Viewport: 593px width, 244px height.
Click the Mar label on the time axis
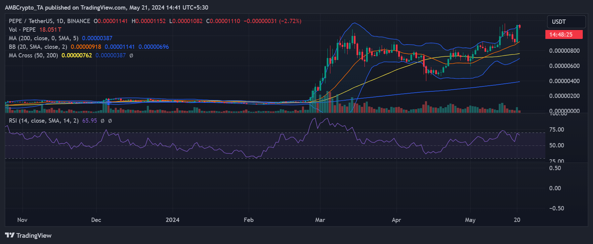[320, 220]
